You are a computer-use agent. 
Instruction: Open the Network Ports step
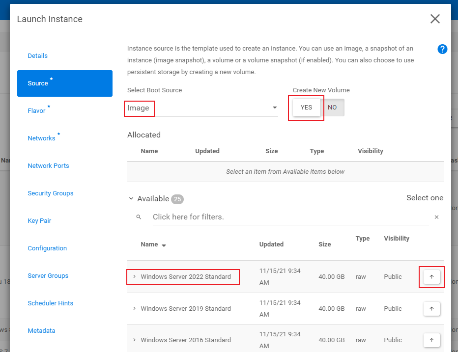[49, 165]
